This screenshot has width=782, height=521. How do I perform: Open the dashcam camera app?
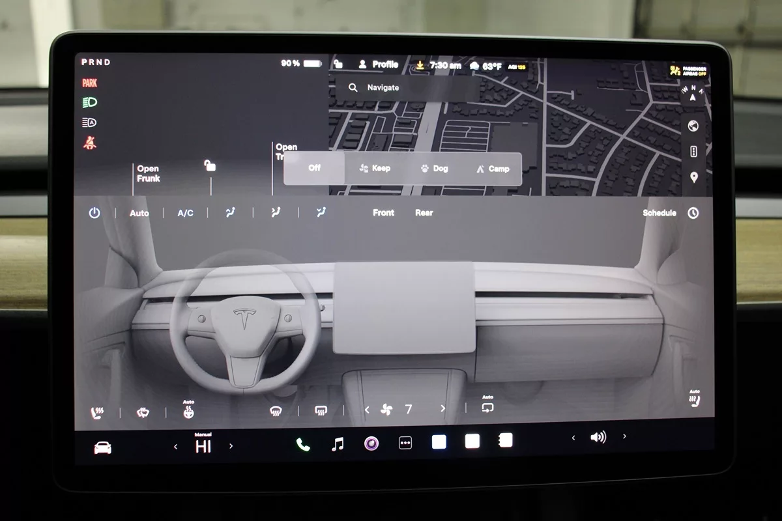pyautogui.click(x=371, y=444)
